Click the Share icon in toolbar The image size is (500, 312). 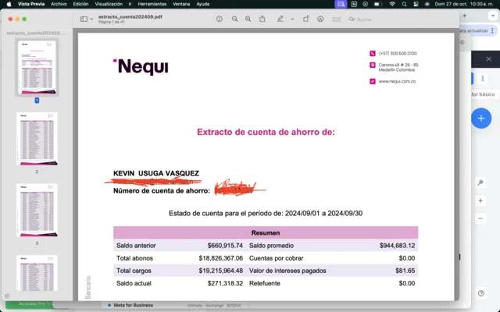click(263, 18)
